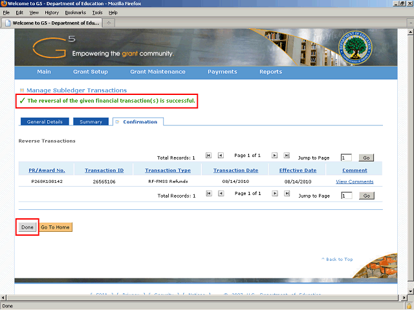Open the View Comments link
Viewport: 414px width, 310px height.
354,181
